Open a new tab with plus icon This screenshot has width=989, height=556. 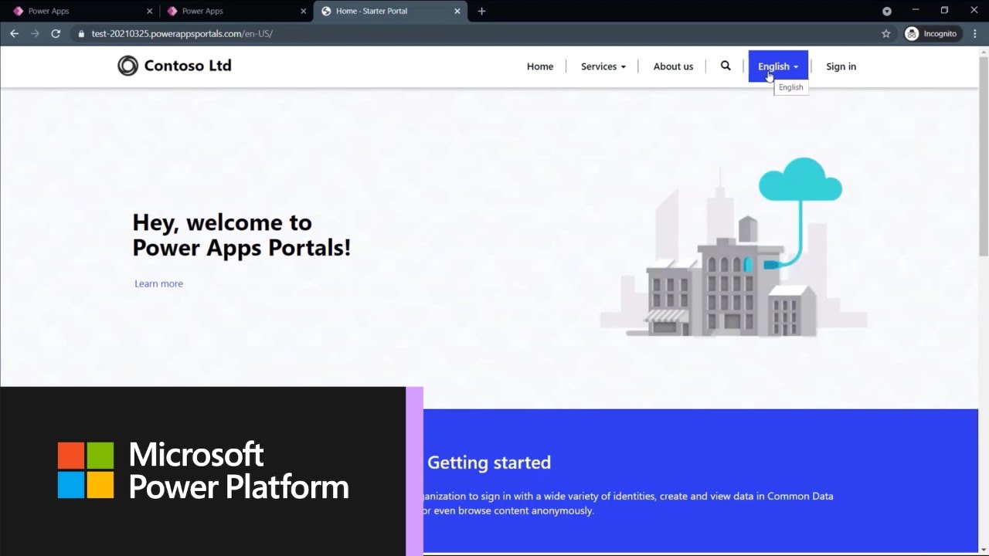(x=482, y=11)
